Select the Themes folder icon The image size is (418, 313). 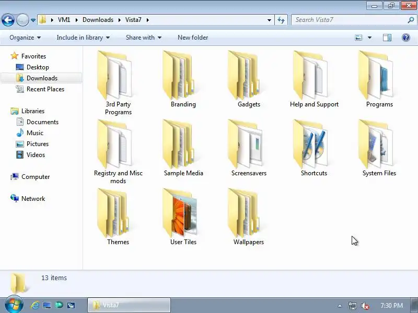point(113,213)
